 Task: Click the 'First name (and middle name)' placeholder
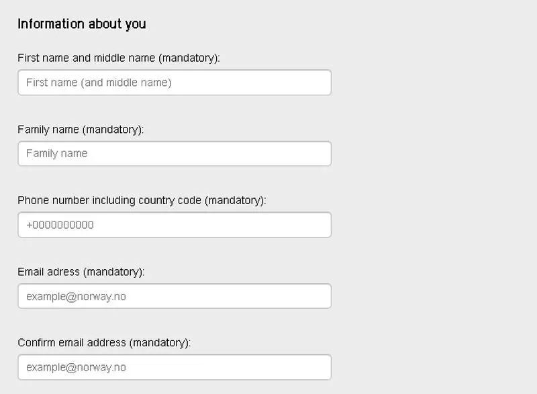[x=99, y=83]
